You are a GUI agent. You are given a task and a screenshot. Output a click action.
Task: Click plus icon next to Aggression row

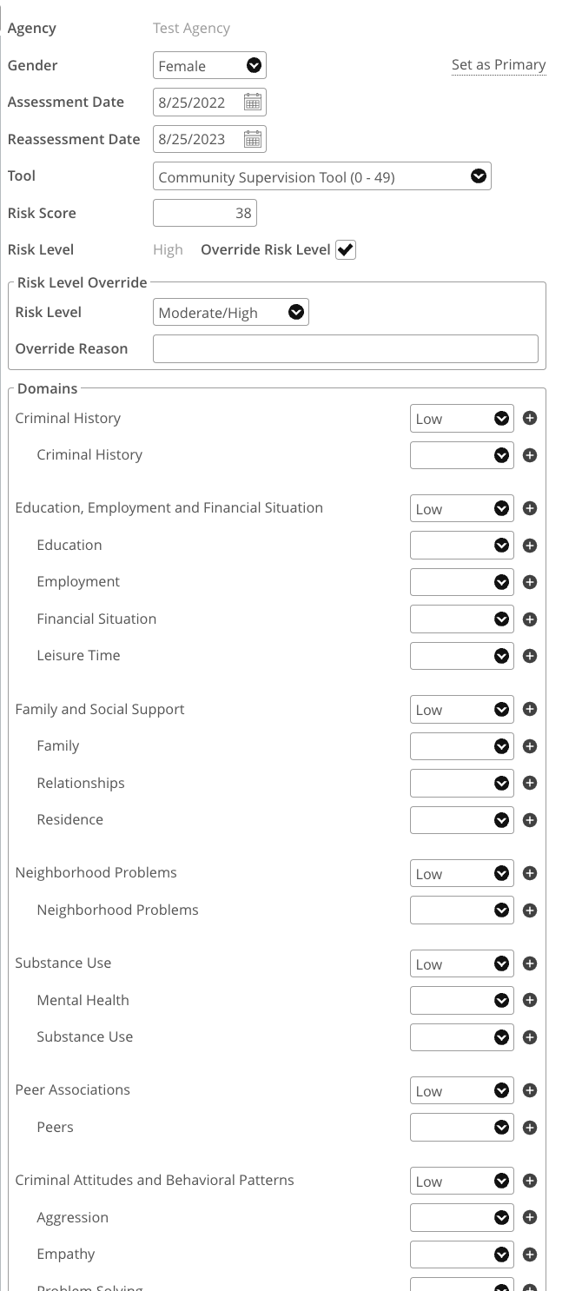[x=530, y=1218]
